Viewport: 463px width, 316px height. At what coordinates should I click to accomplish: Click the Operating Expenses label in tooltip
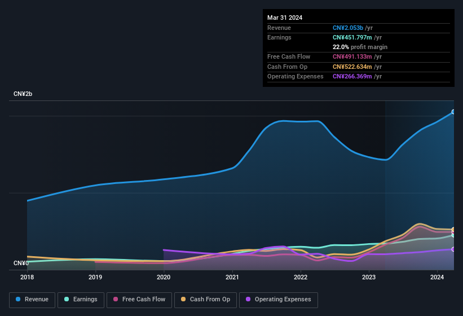[x=296, y=77]
